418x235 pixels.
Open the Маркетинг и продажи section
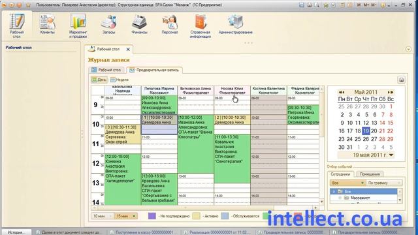pos(78,25)
